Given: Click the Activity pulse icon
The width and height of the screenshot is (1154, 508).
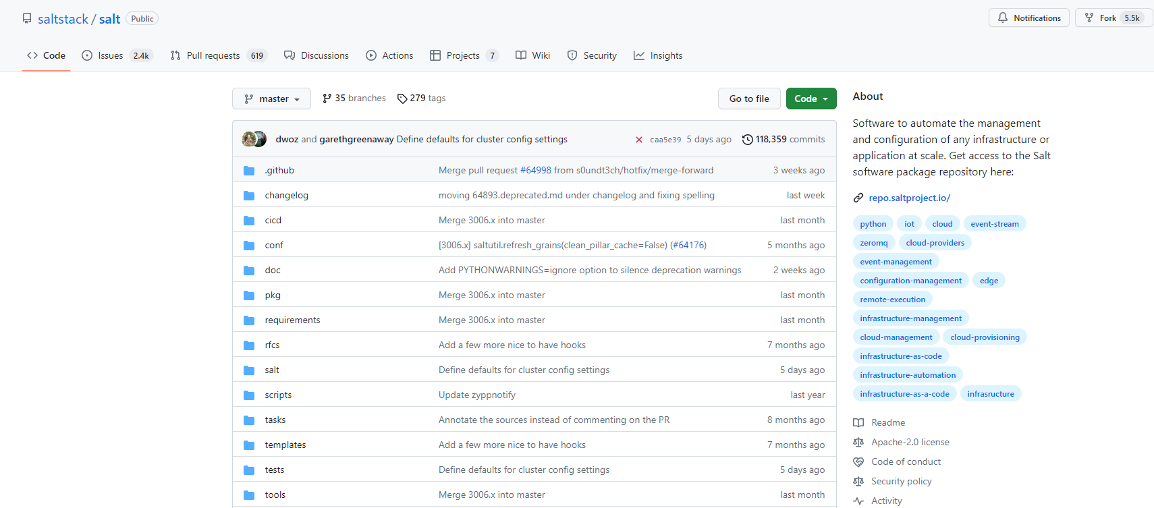Looking at the screenshot, I should (858, 501).
